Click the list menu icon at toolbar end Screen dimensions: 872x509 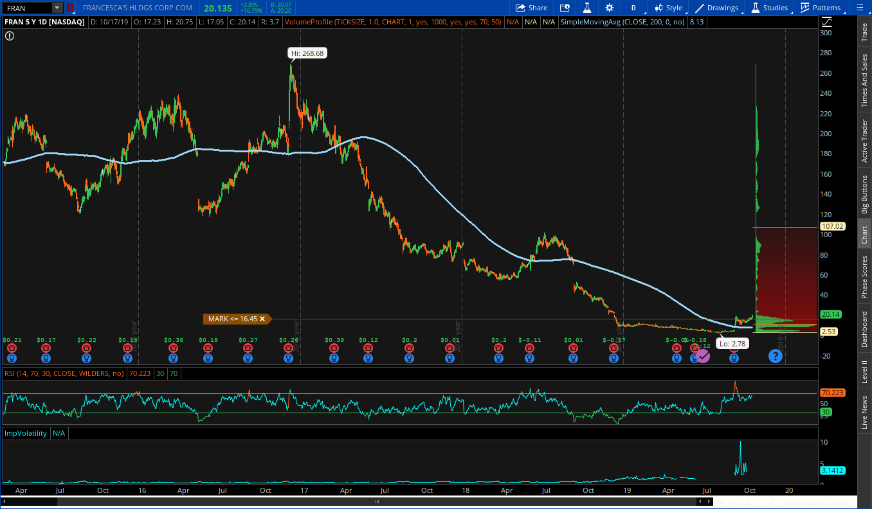pos(858,8)
